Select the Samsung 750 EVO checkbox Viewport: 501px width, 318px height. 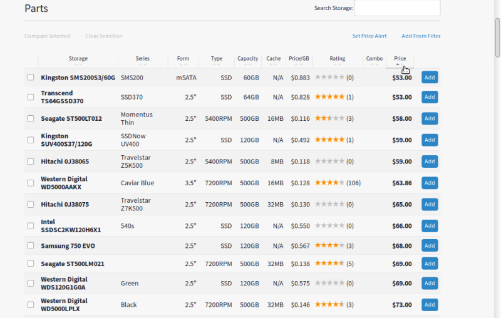[31, 246]
